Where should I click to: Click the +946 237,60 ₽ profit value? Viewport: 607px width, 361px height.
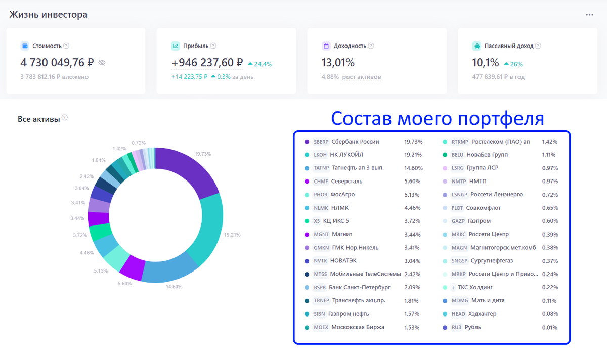[x=207, y=63]
